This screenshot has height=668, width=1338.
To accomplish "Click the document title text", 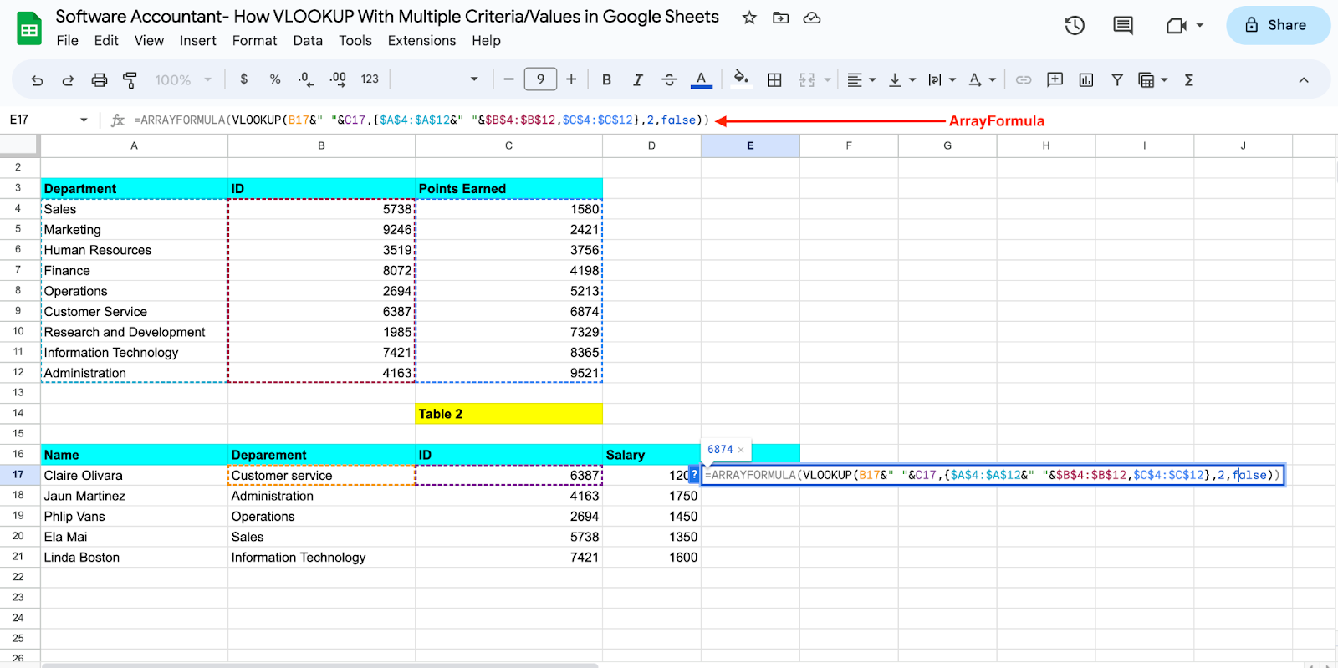I will 387,17.
